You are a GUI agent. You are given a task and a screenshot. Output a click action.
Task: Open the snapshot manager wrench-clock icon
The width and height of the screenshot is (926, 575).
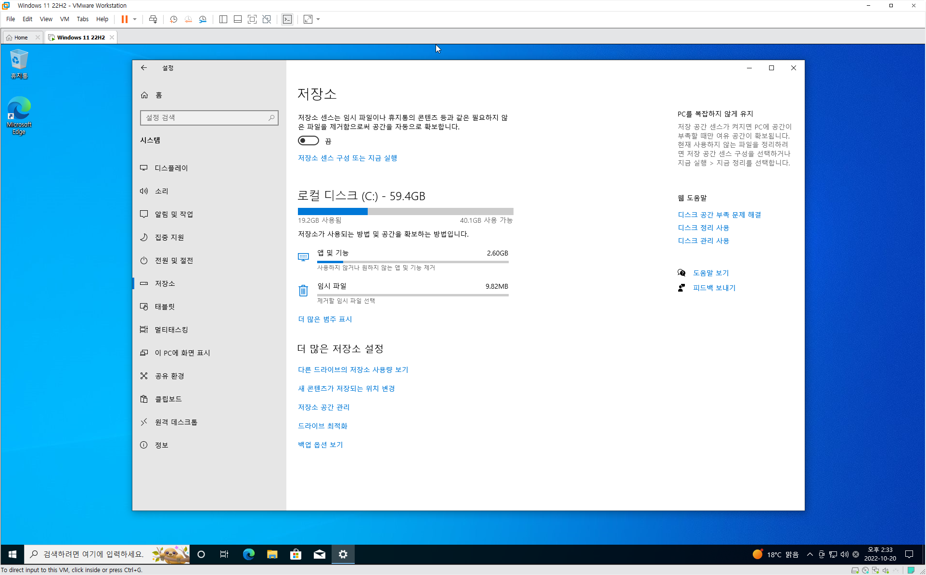pyautogui.click(x=203, y=19)
